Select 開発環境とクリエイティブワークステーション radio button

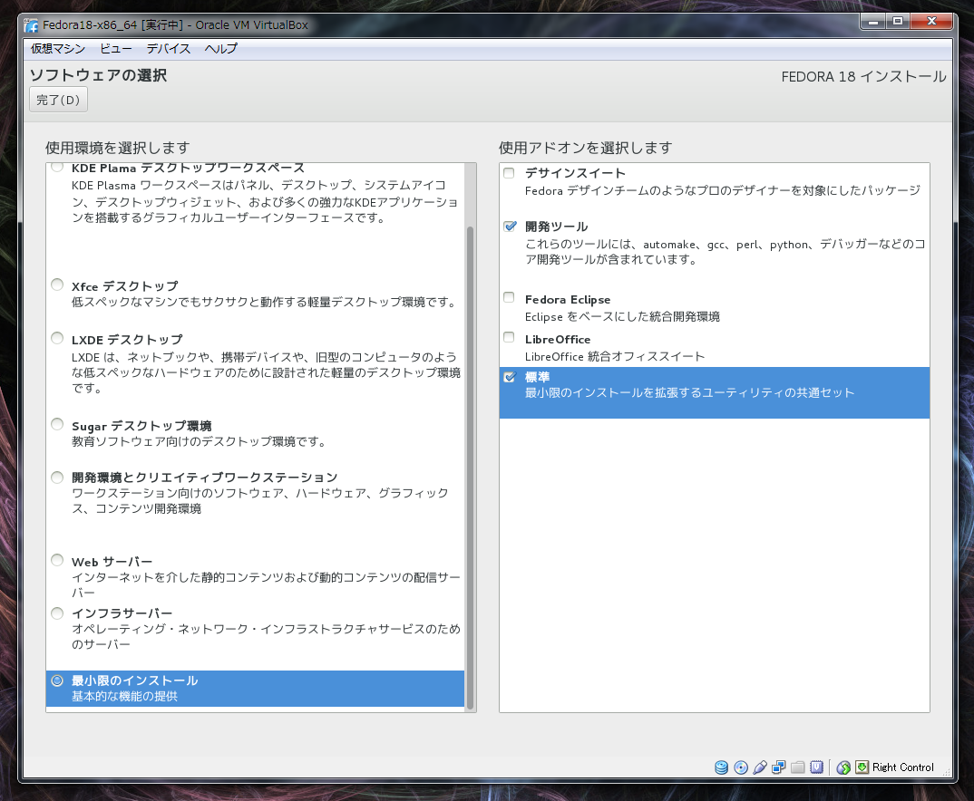click(x=57, y=478)
